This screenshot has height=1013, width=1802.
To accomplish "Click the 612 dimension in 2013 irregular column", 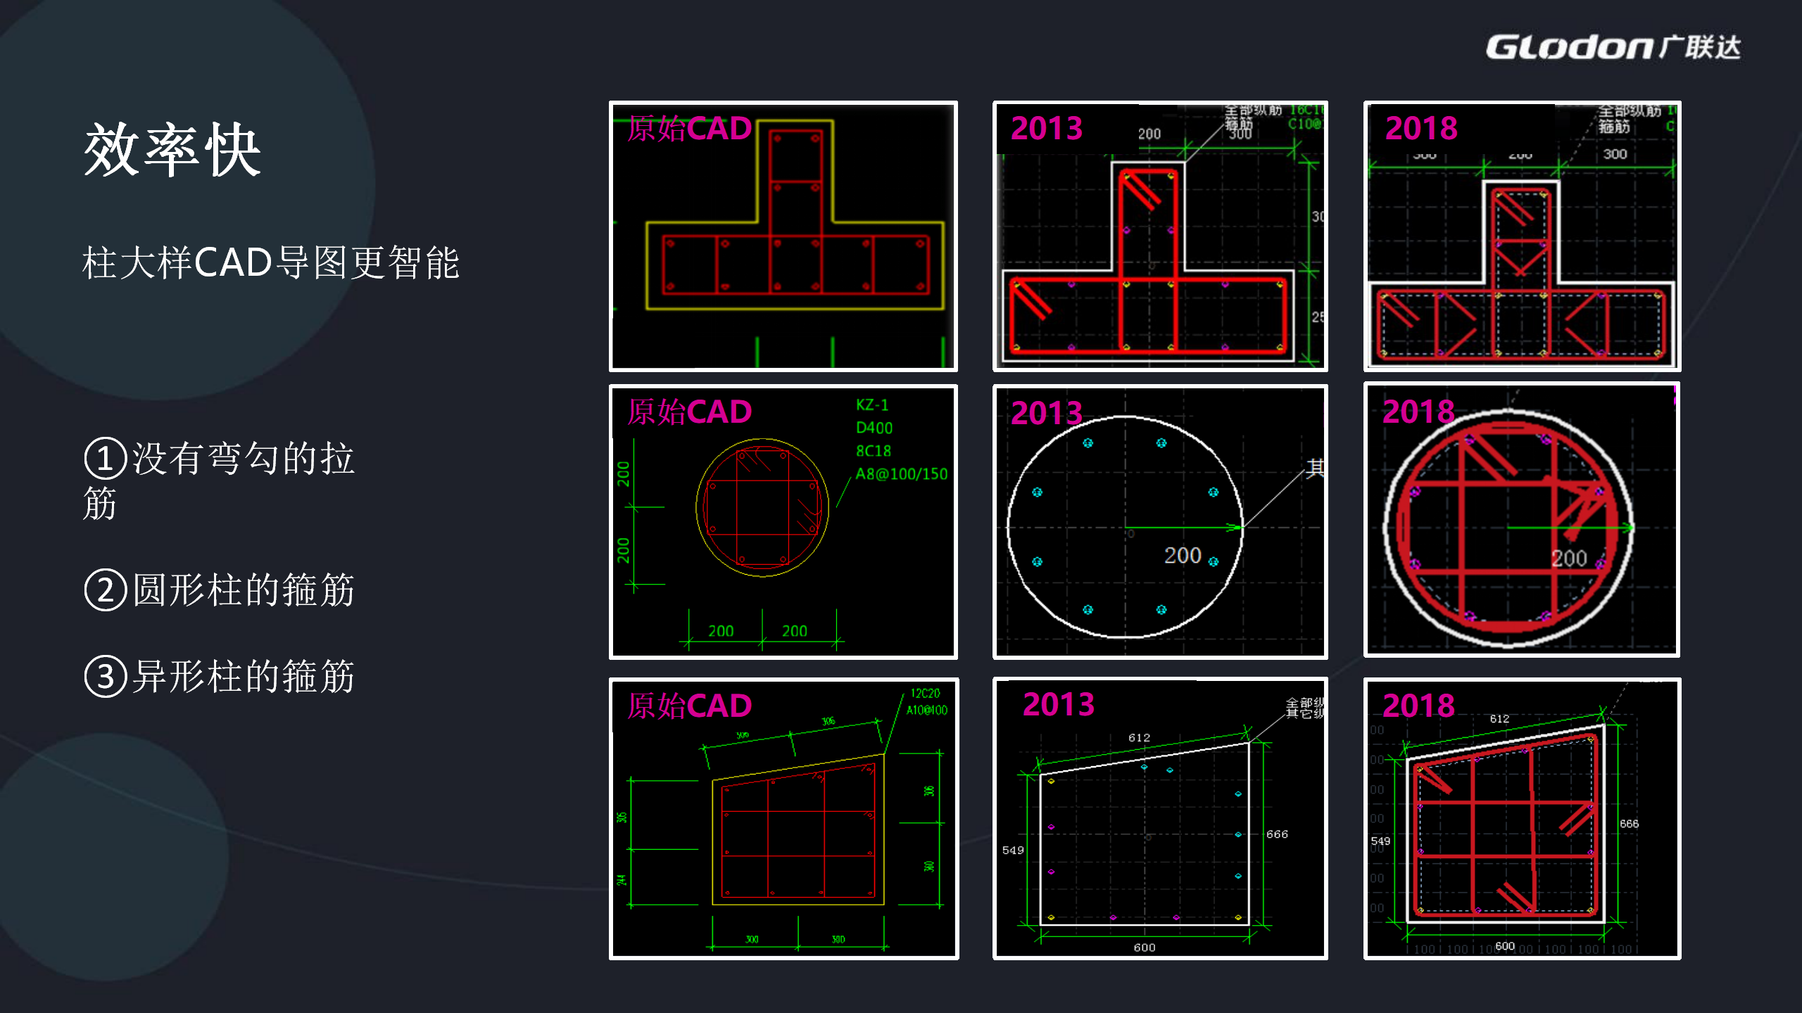I will pos(1139,737).
